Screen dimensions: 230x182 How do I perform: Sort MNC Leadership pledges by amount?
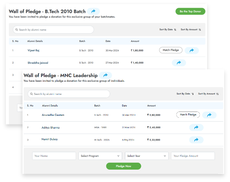tap(208, 94)
